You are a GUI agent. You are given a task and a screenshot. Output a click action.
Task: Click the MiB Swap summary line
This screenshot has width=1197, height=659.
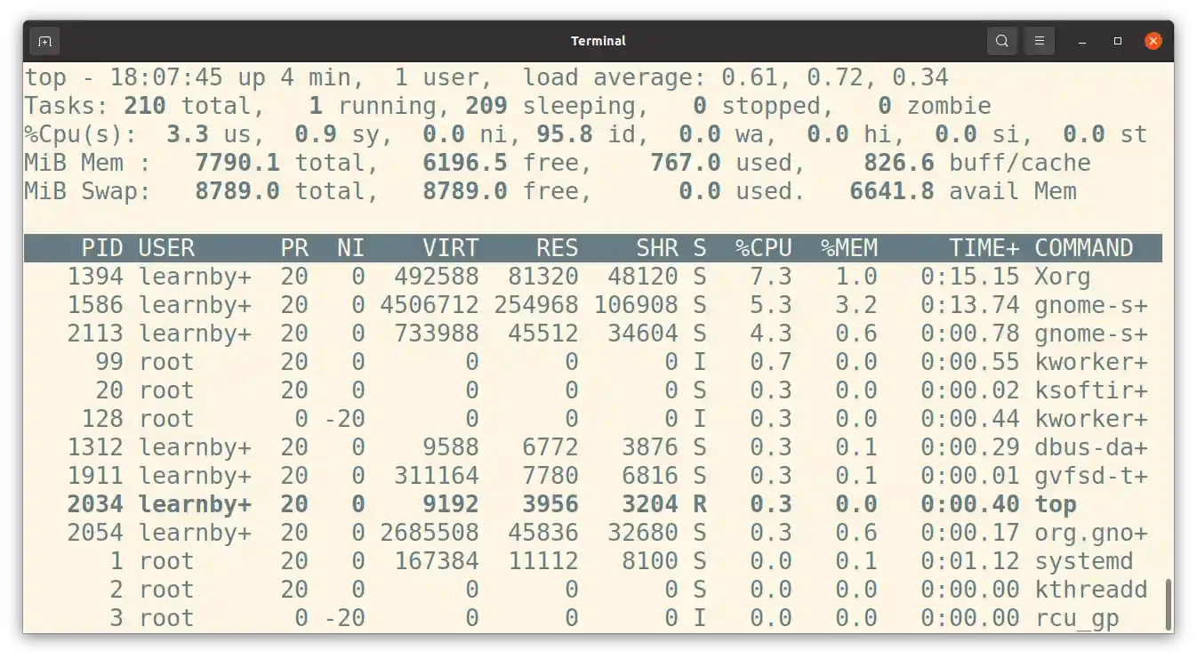tap(267, 190)
